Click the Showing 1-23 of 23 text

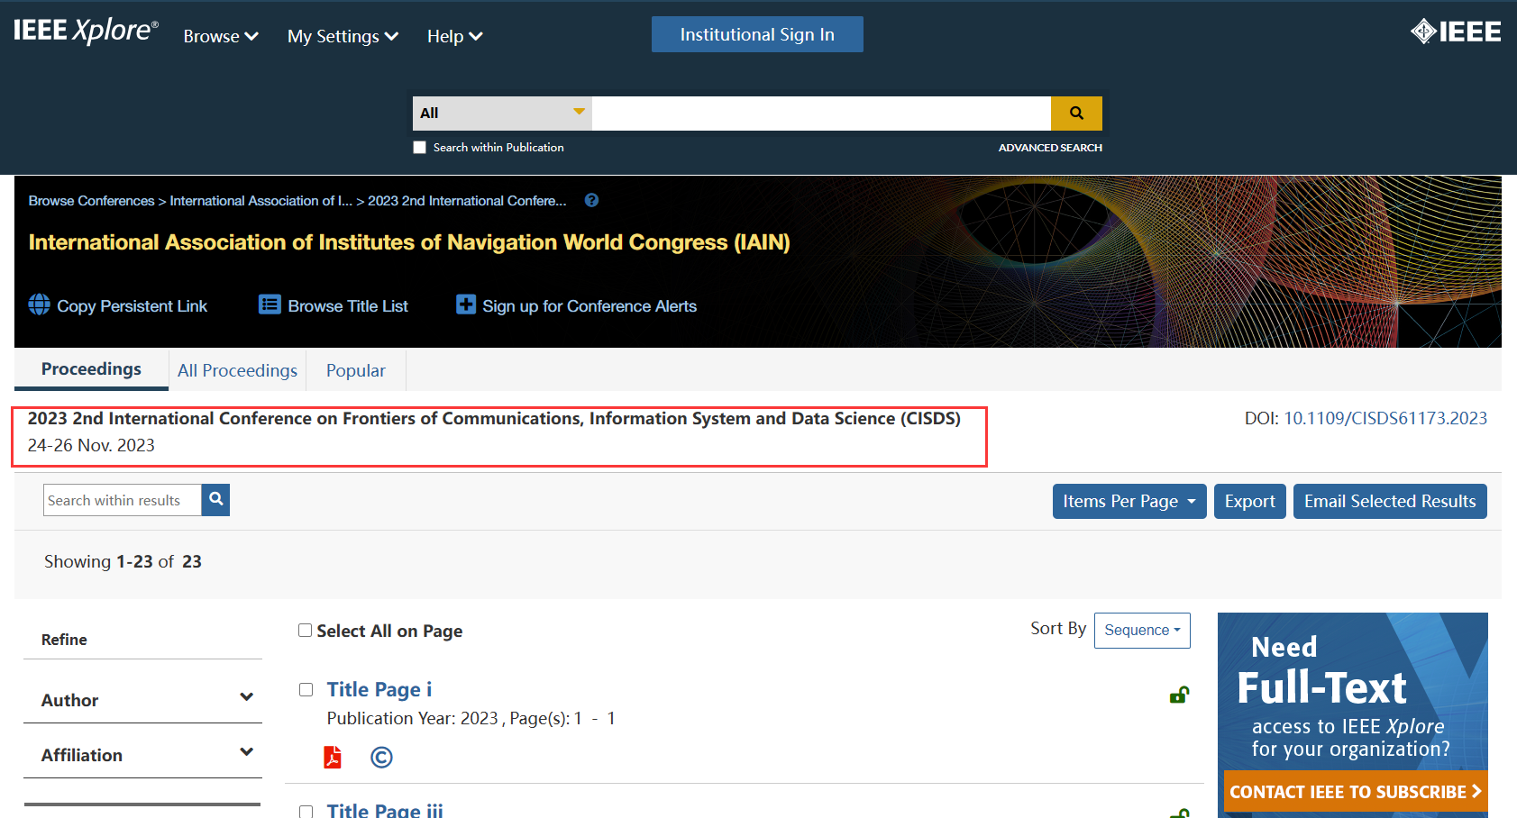tap(123, 561)
